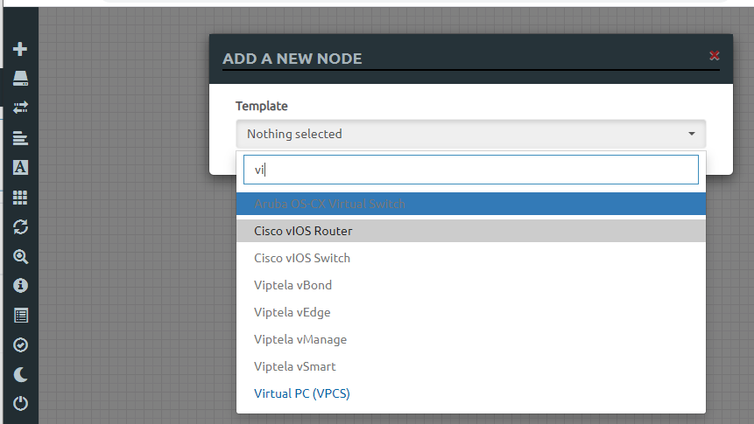This screenshot has height=424, width=754.
Task: Open Startup-configs lines icon in sidebar
Action: 20,138
